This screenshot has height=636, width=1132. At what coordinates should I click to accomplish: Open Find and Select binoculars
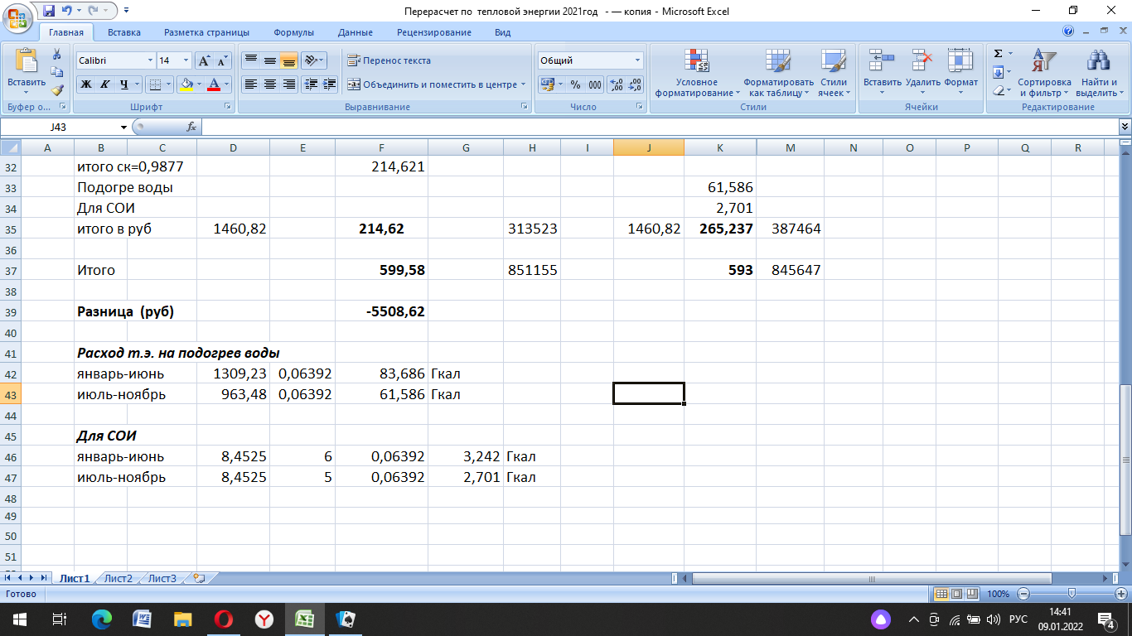tap(1099, 71)
